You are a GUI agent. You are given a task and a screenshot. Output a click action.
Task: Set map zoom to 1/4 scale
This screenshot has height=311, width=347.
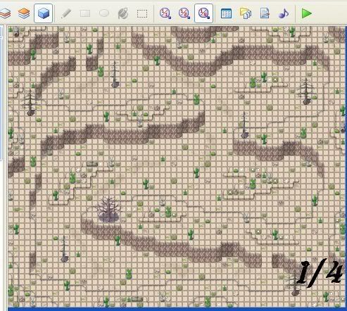203,13
